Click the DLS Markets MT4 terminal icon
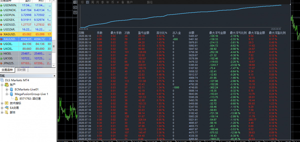The image size is (300, 142). [2, 80]
